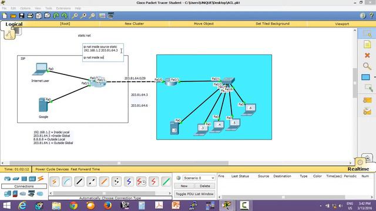
Task: Click the Paste icon in toolbar
Action: pyautogui.click(x=47, y=16)
